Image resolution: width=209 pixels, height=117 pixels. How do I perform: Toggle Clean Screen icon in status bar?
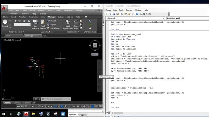97,106
